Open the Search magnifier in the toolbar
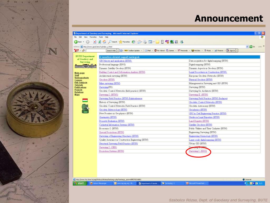 click(113, 42)
